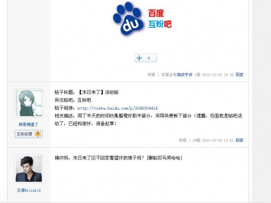Click 举报 in the first floor footer
The image size is (271, 203).
click(151, 75)
